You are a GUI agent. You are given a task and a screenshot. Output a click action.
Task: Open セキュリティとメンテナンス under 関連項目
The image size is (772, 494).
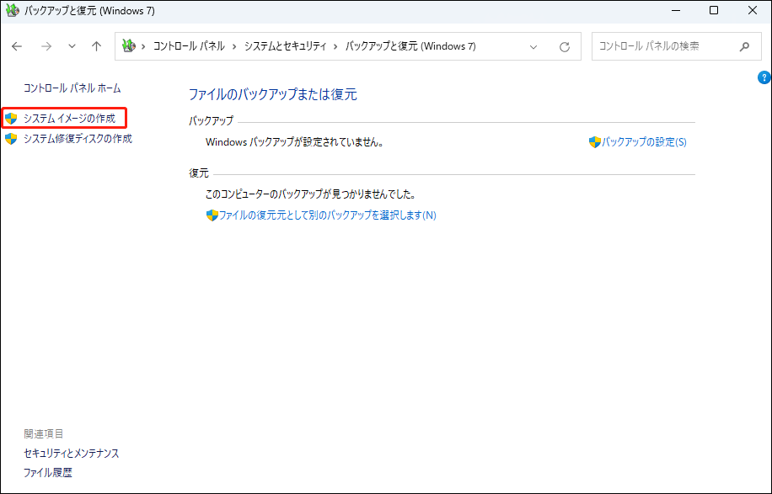[70, 453]
